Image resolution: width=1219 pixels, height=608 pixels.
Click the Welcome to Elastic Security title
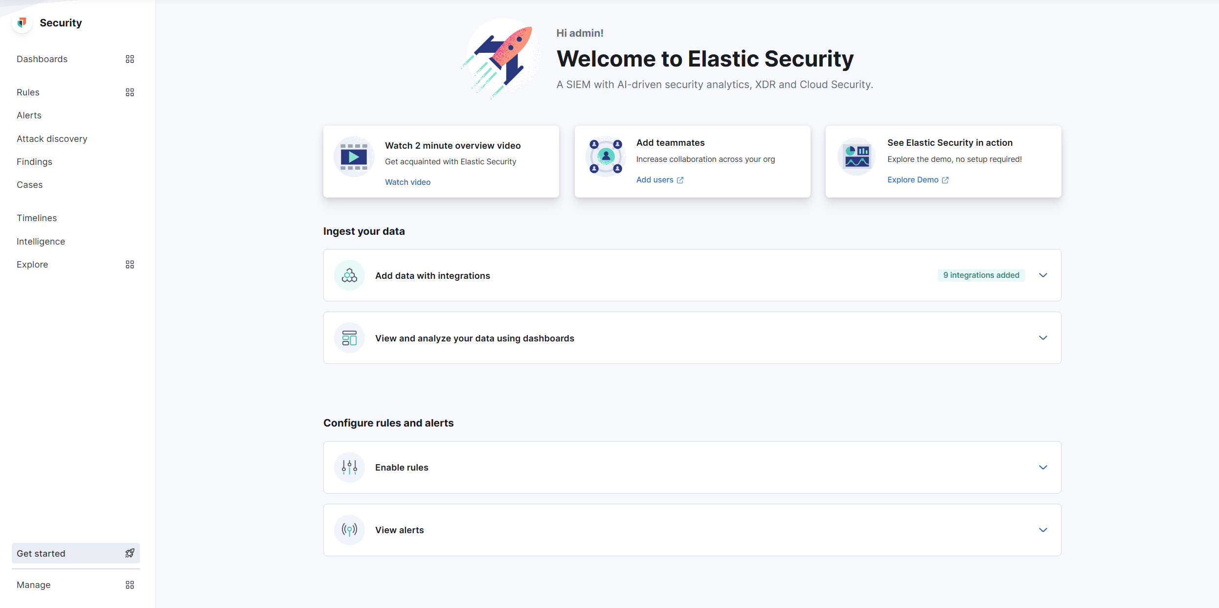pyautogui.click(x=705, y=59)
